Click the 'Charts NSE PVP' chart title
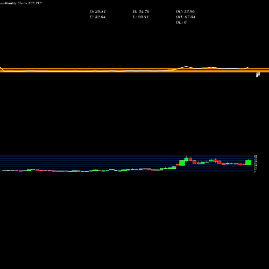 click(30, 3)
